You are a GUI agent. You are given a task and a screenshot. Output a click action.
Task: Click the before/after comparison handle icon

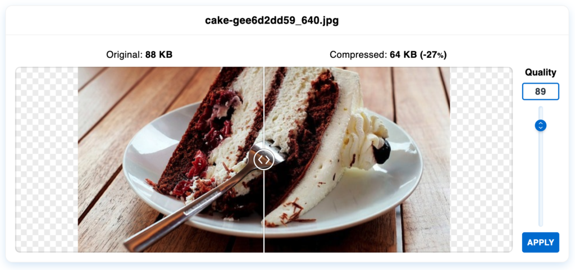264,160
